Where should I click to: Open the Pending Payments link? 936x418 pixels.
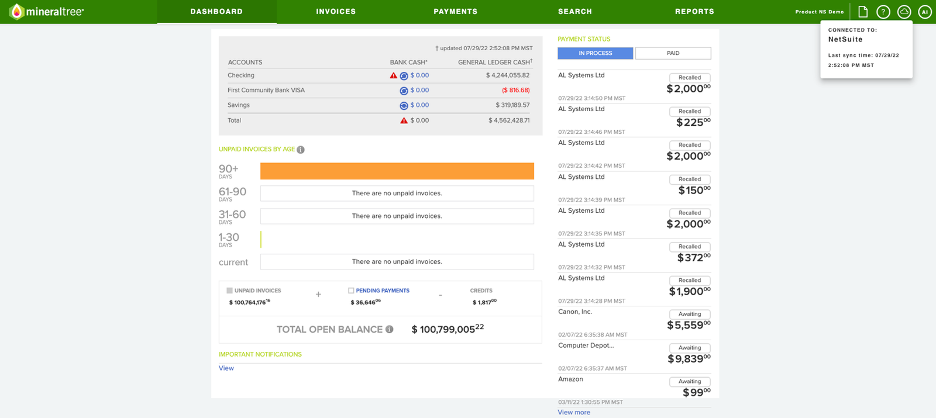click(383, 291)
